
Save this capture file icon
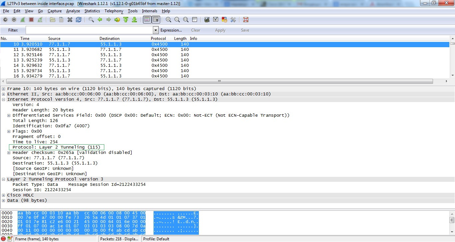[61, 20]
